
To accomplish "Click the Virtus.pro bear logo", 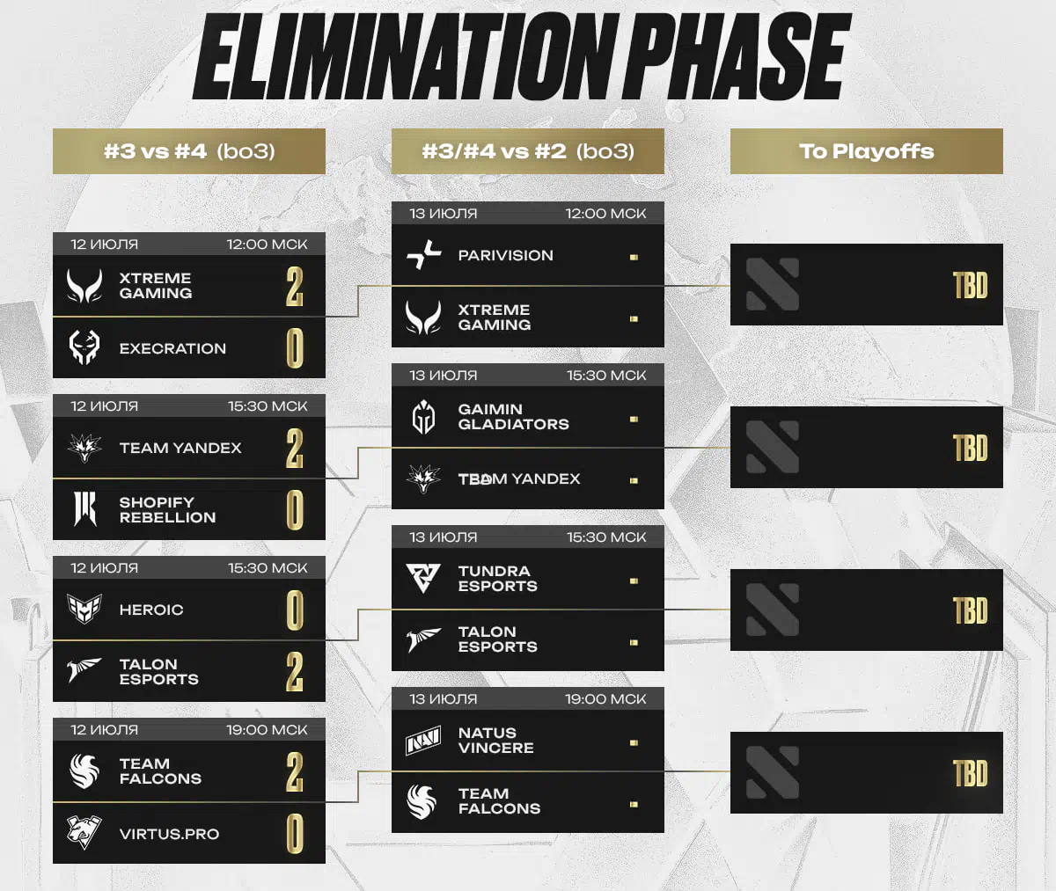I will coord(84,833).
